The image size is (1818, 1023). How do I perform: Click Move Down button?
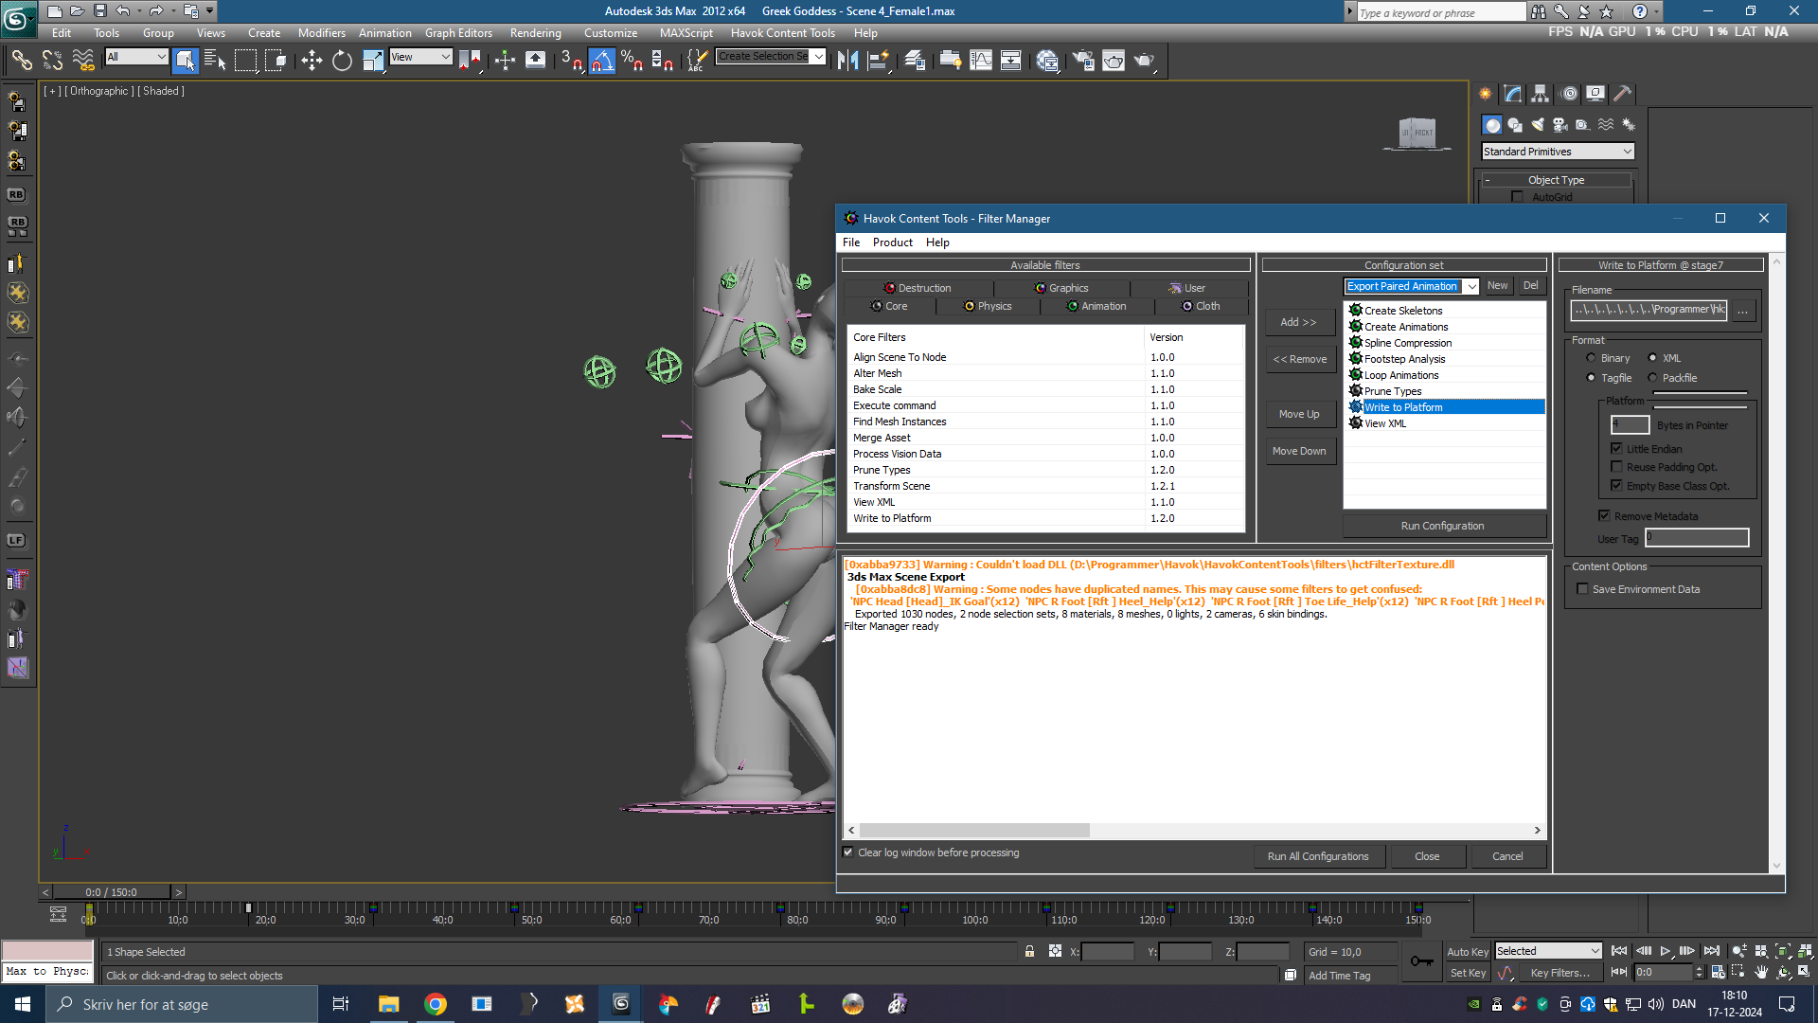click(1299, 451)
